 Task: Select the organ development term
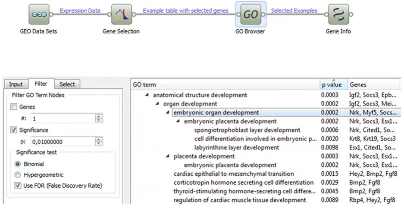click(x=190, y=104)
